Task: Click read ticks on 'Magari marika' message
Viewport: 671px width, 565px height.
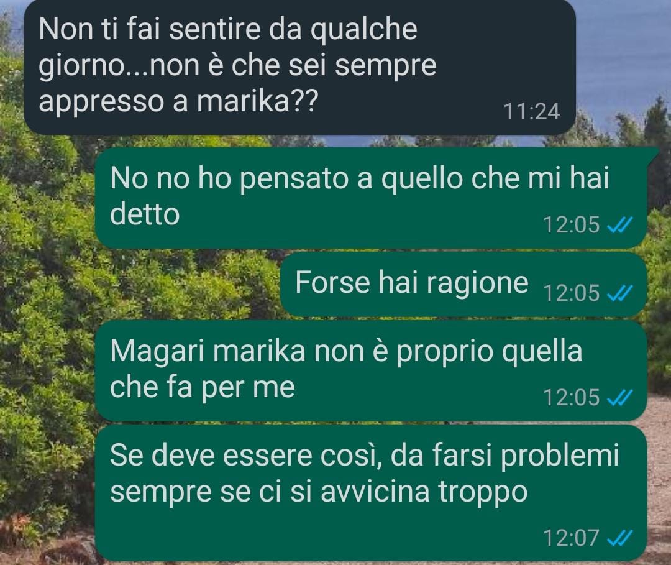Action: pyautogui.click(x=619, y=398)
